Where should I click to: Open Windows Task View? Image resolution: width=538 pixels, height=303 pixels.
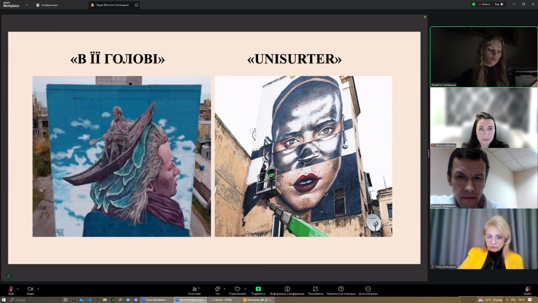click(x=66, y=300)
